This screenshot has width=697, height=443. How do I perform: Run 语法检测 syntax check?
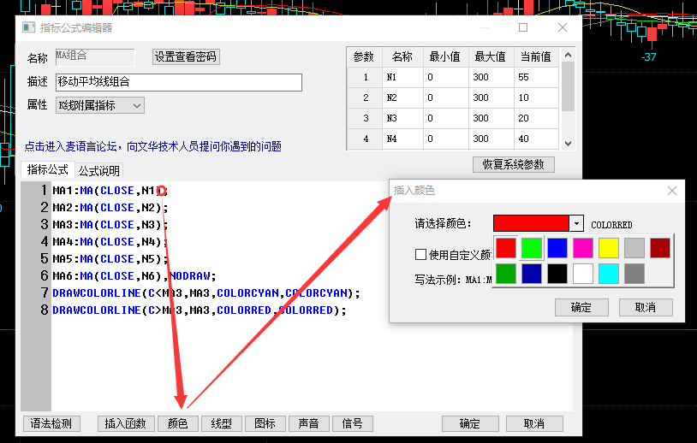(x=51, y=423)
